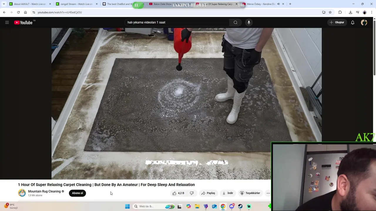
Task: Open Task View in the taskbar
Action: pos(179,206)
